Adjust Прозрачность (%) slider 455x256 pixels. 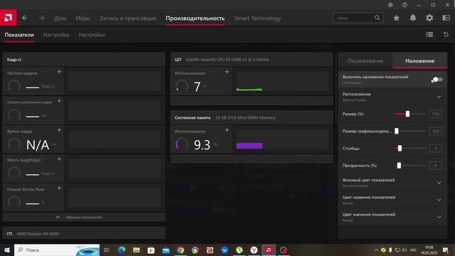click(399, 166)
